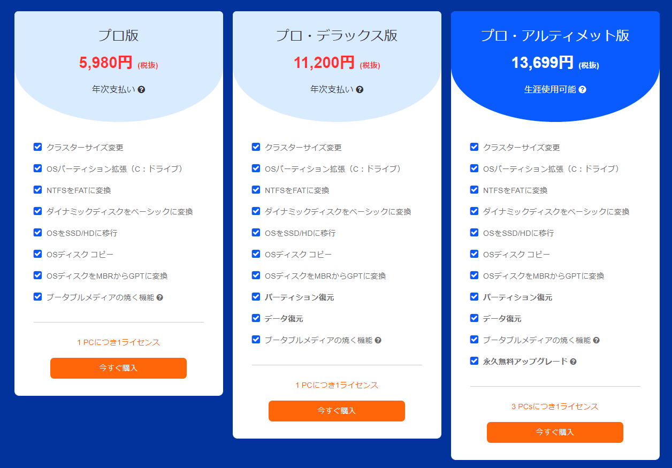
Task: Click the 11,200円 price label
Action: [x=324, y=63]
